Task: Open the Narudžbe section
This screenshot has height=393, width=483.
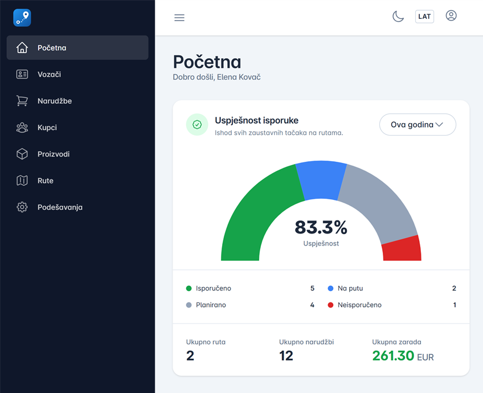Action: pos(77,101)
